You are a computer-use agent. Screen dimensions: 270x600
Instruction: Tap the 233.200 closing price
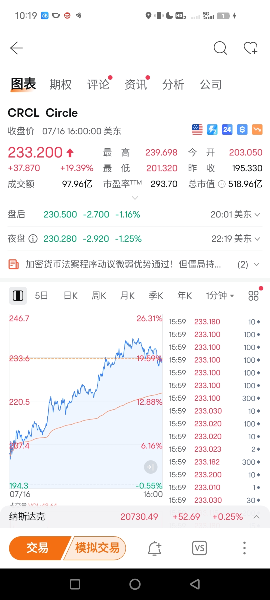coord(35,152)
